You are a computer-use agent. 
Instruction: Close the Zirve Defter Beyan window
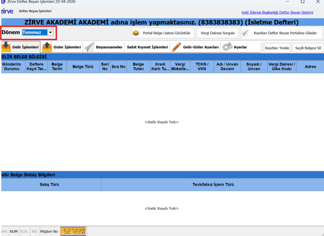pyautogui.click(x=318, y=2)
